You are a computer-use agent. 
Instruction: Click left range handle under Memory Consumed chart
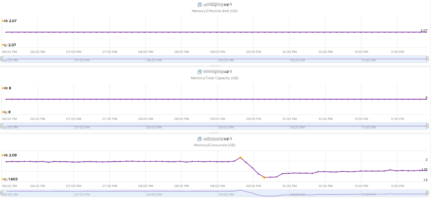click(x=2, y=193)
